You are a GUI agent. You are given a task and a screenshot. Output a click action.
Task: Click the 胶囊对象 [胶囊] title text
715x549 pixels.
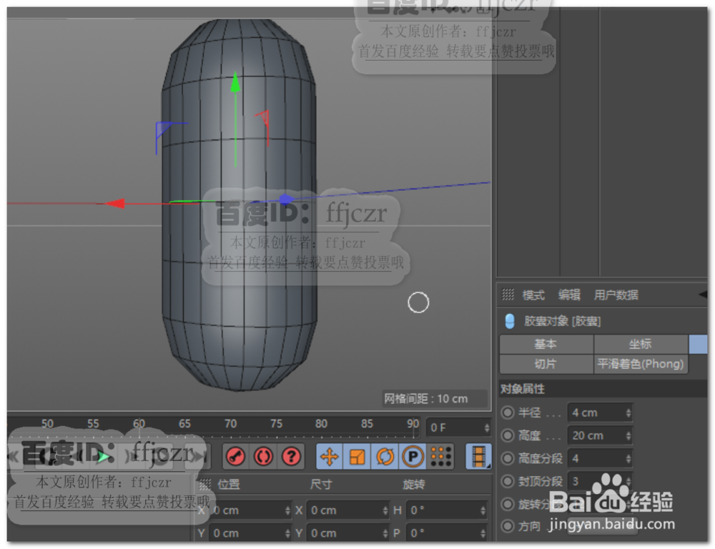pyautogui.click(x=562, y=321)
